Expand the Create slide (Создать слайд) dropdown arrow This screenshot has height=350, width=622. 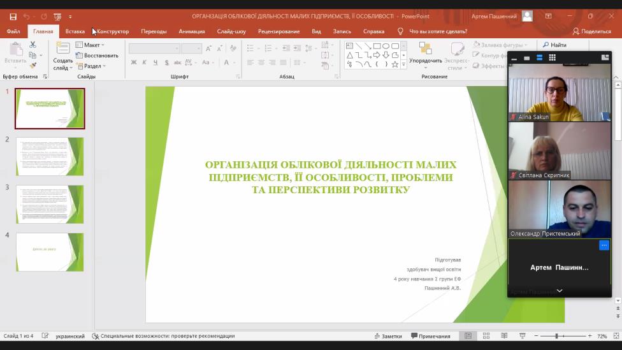71,68
